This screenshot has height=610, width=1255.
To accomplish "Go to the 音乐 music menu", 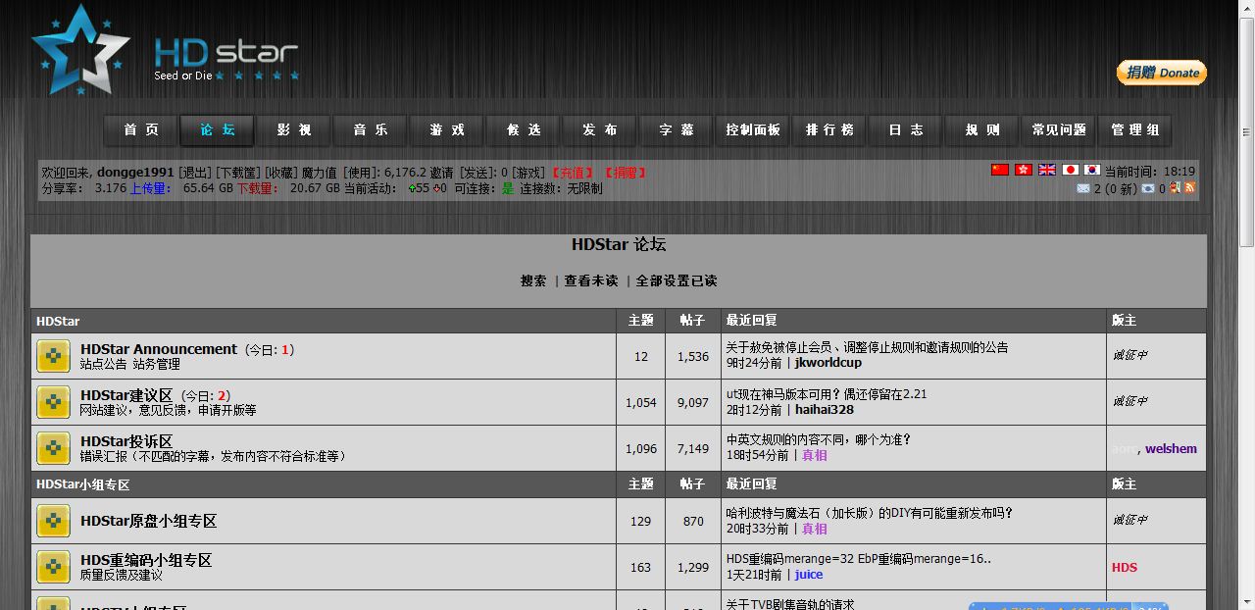I will point(371,130).
